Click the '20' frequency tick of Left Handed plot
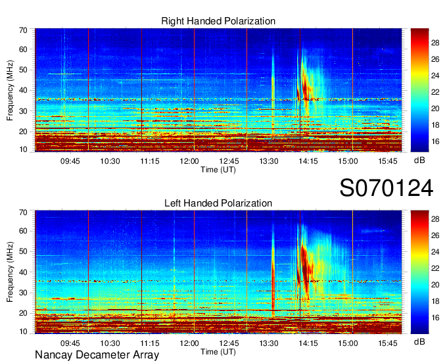Screen dimensions: 447x363 pyautogui.click(x=23, y=313)
